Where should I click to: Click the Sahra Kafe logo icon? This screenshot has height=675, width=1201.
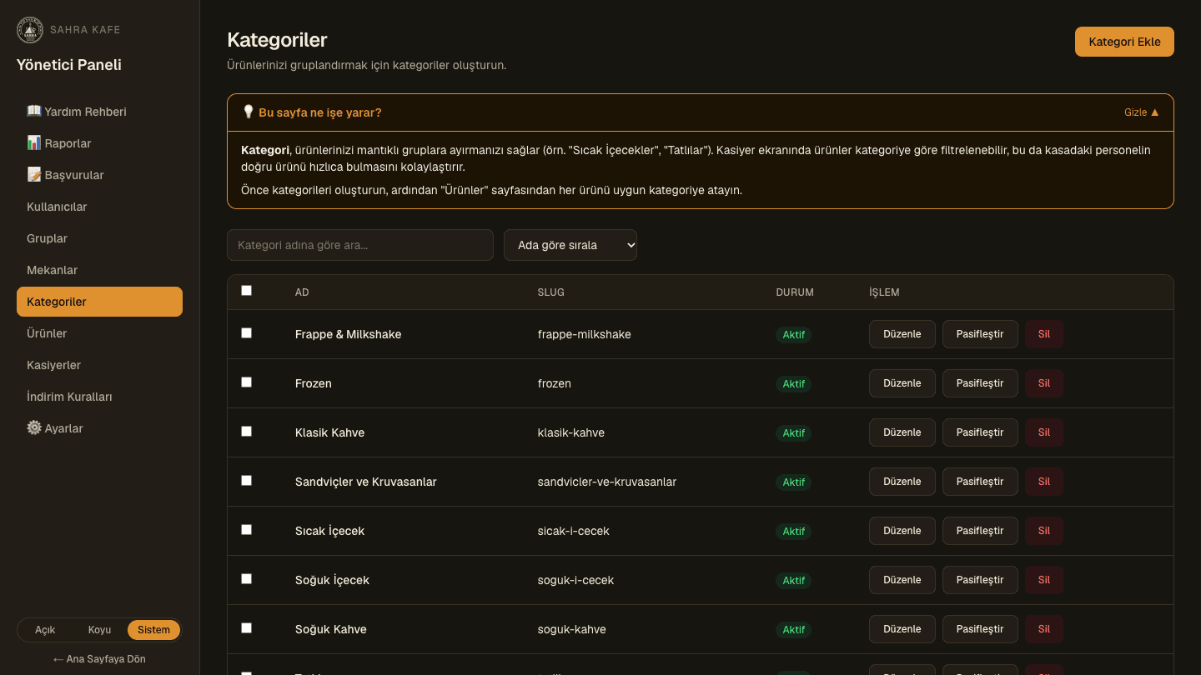(30, 30)
